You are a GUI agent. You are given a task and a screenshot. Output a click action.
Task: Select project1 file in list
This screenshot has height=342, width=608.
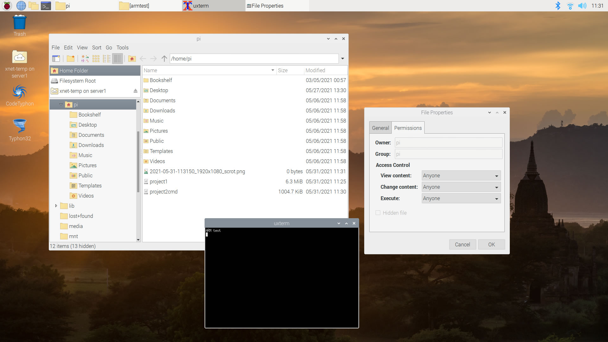245,181
